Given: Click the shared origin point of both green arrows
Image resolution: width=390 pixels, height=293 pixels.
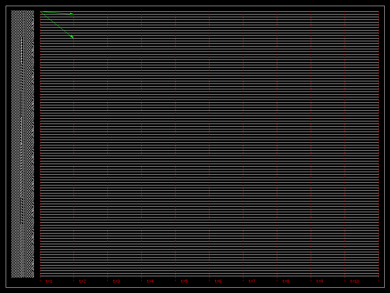Looking at the screenshot, I should 40,12.
